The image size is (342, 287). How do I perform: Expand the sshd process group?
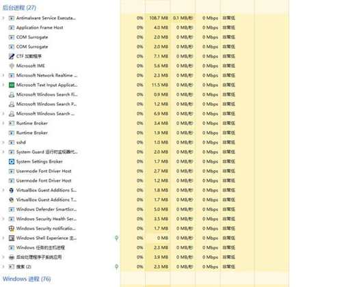(x=3, y=142)
